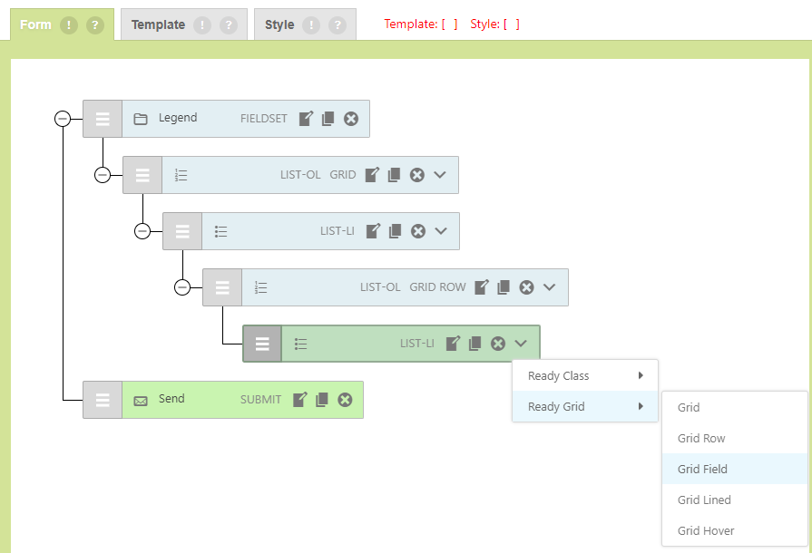Switch to the Style tab
This screenshot has height=553, width=812.
coord(279,25)
